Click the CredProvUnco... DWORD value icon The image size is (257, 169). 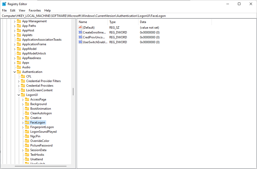80,37
